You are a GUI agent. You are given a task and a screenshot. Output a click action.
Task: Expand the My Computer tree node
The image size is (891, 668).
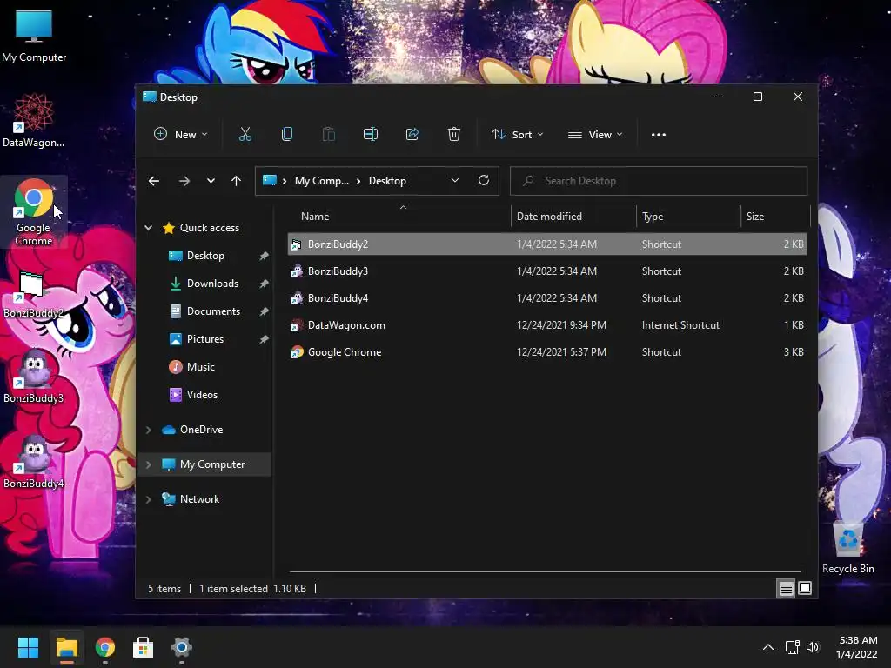tap(148, 464)
